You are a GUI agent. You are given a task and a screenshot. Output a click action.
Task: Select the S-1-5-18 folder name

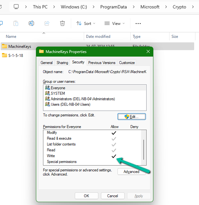[16, 56]
